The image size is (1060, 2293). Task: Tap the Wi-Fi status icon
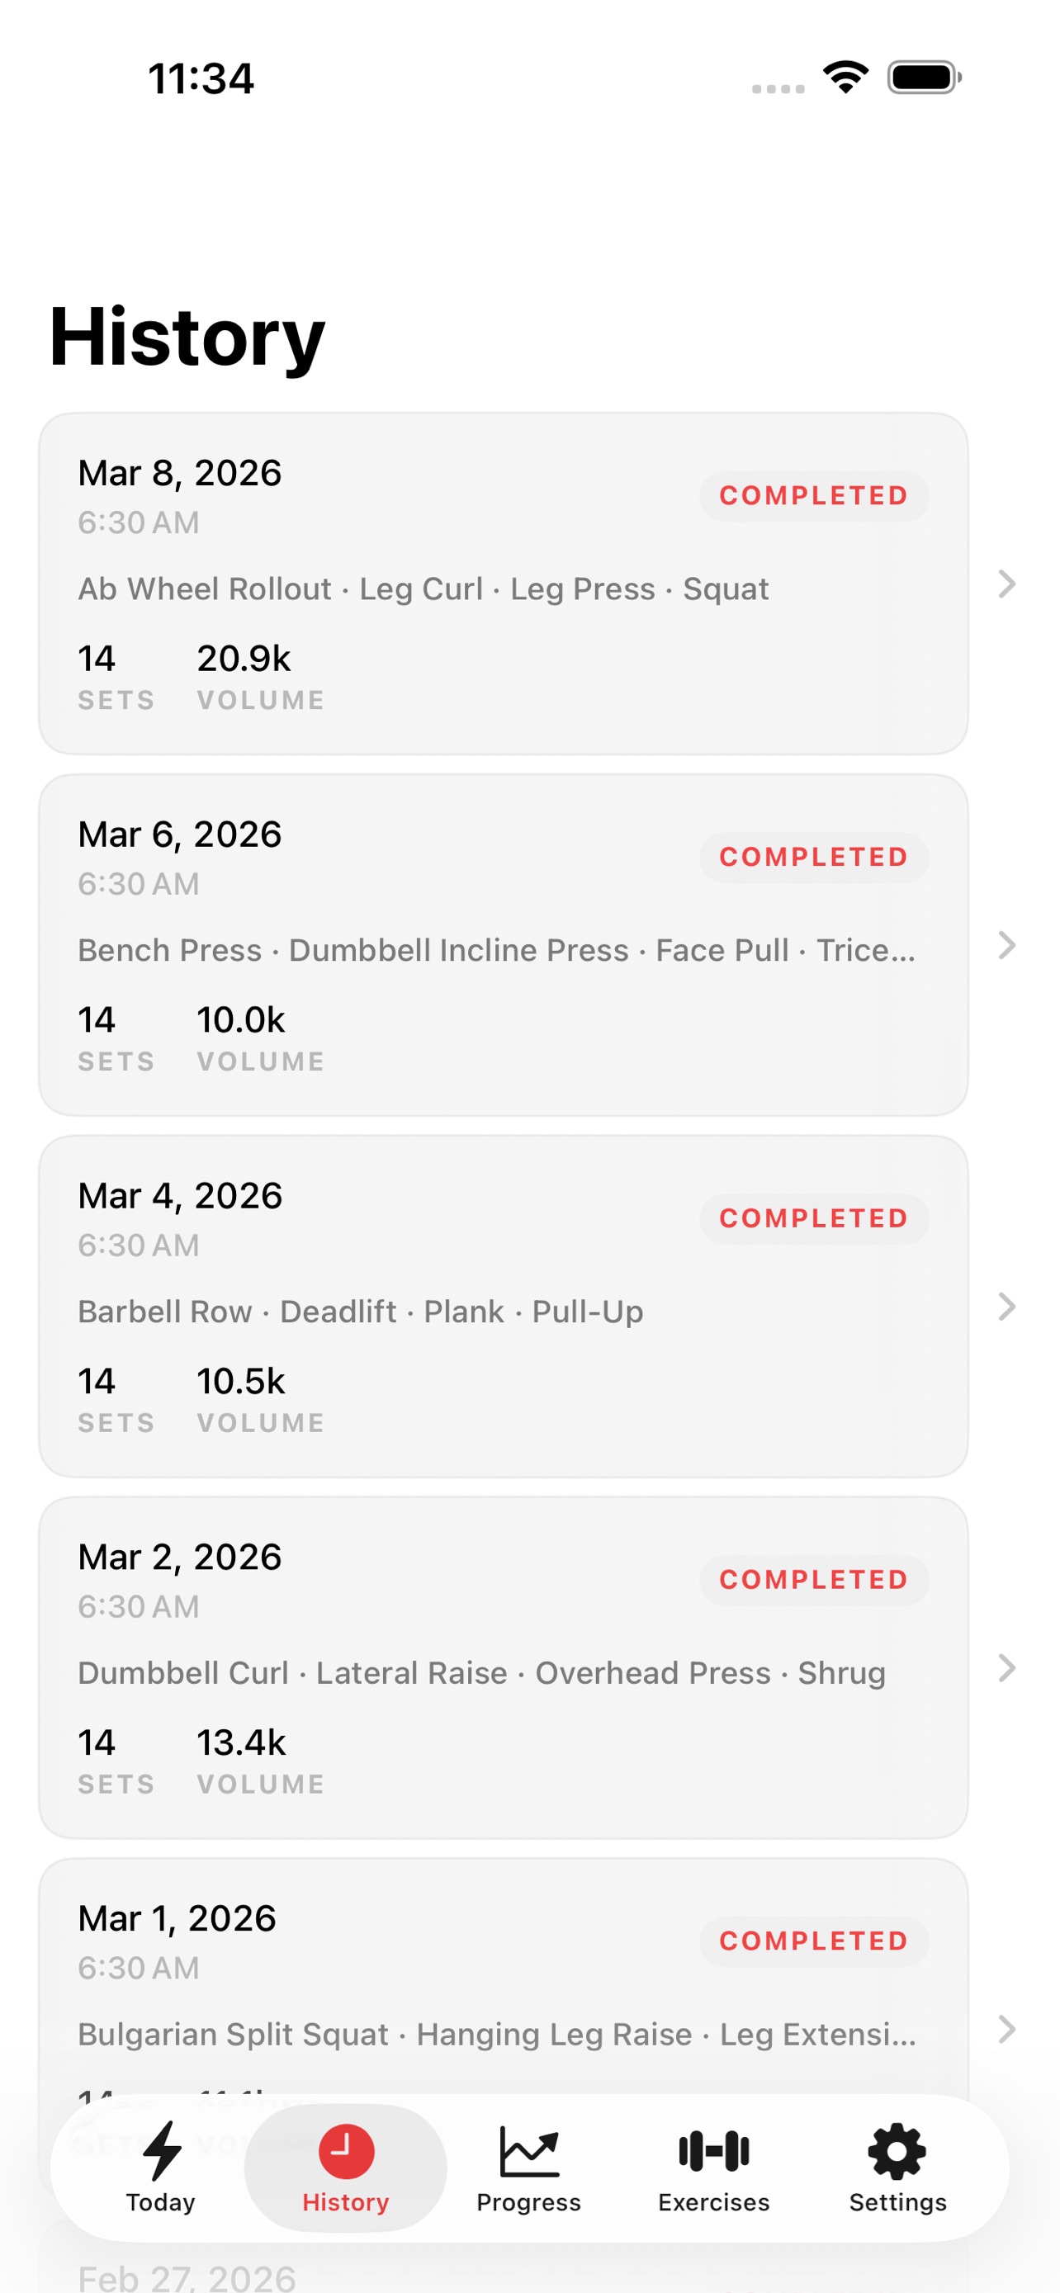845,77
